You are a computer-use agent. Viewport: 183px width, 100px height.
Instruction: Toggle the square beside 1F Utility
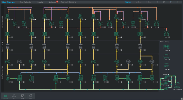click(161, 41)
